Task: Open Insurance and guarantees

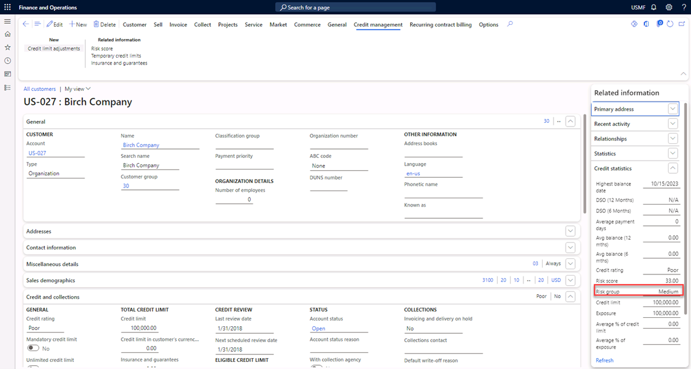Action: coord(119,63)
